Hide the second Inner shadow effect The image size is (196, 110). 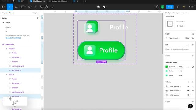[188, 95]
